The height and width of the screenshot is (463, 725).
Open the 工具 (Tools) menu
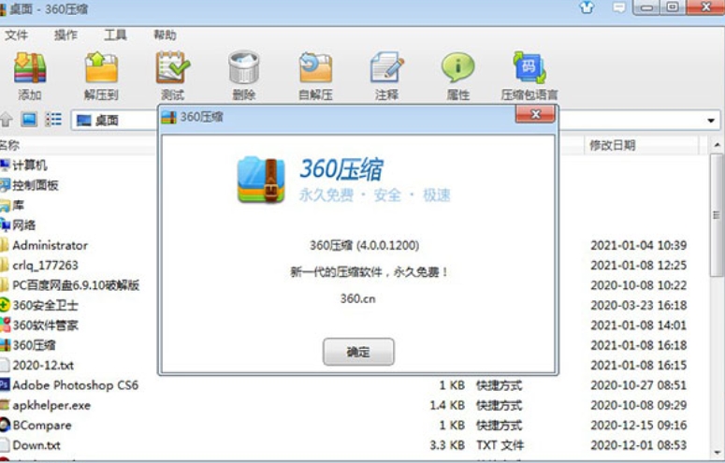[x=115, y=36]
